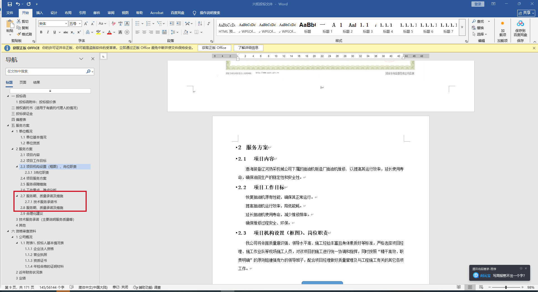This screenshot has width=538, height=292.
Task: Click the red font color swatch
Action: (x=109, y=32)
